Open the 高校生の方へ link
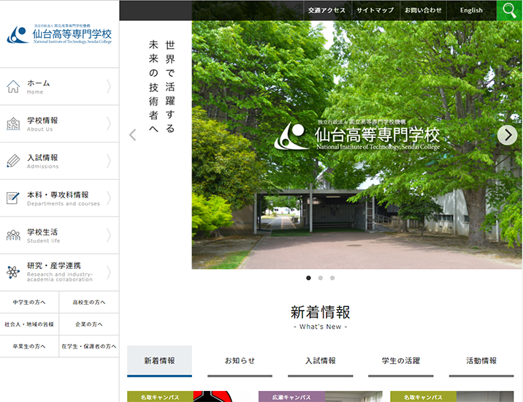 [x=89, y=302]
